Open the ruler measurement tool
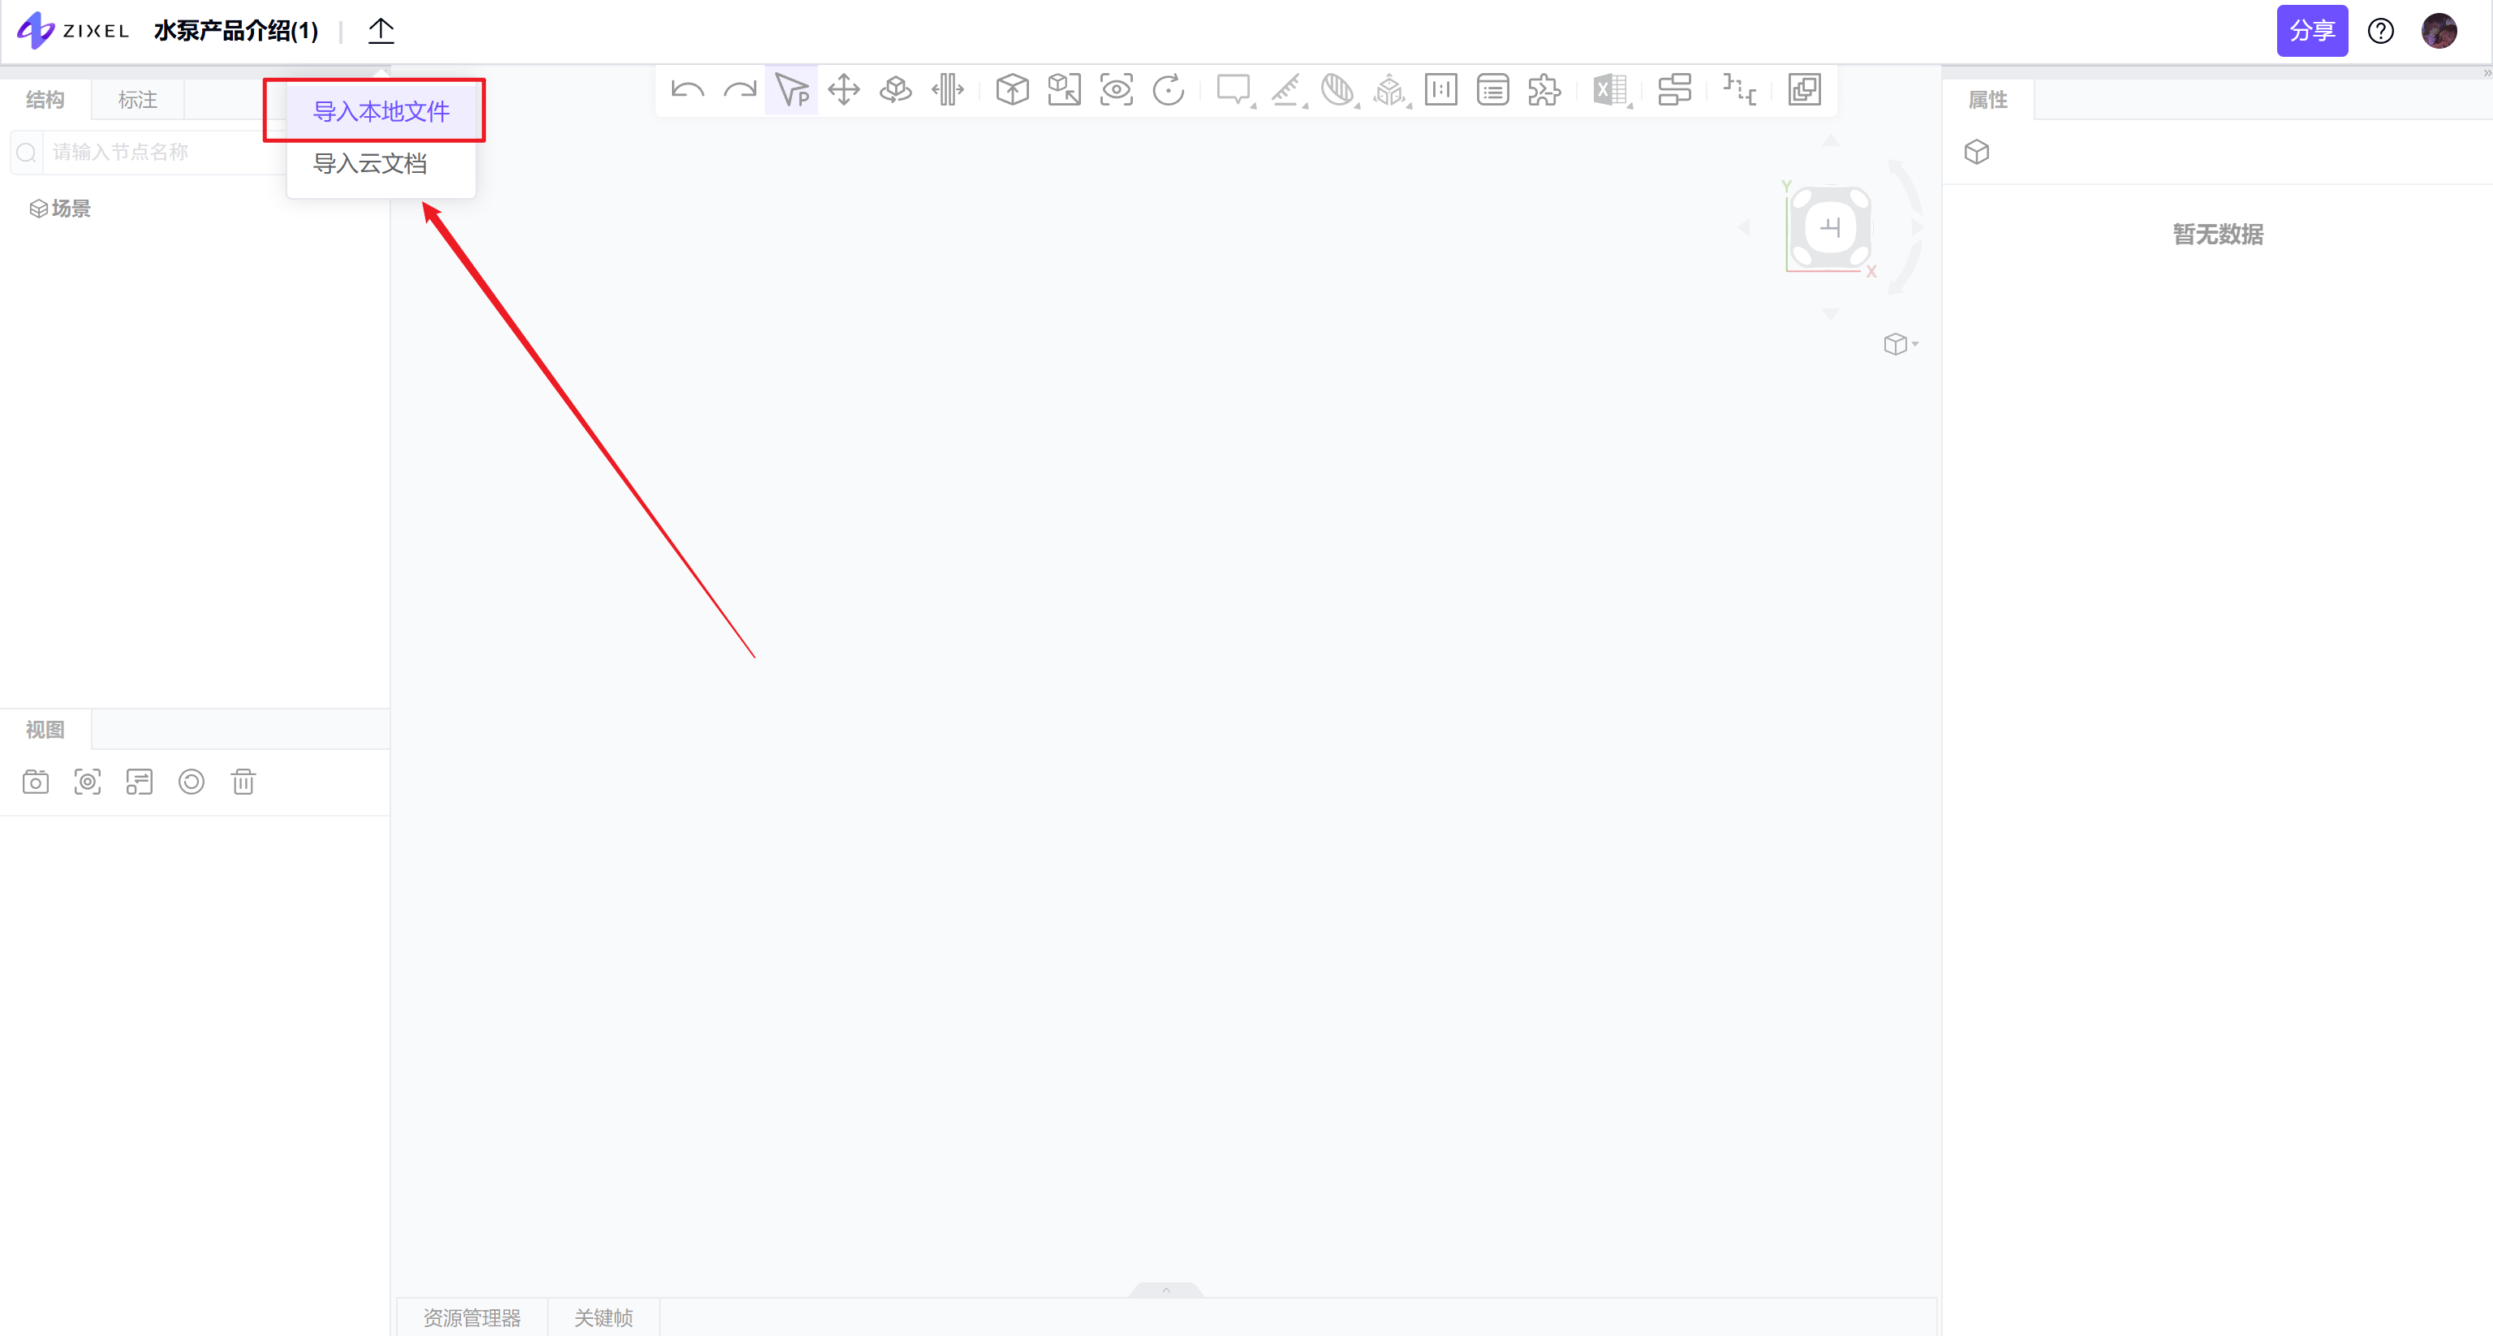 click(x=1286, y=90)
